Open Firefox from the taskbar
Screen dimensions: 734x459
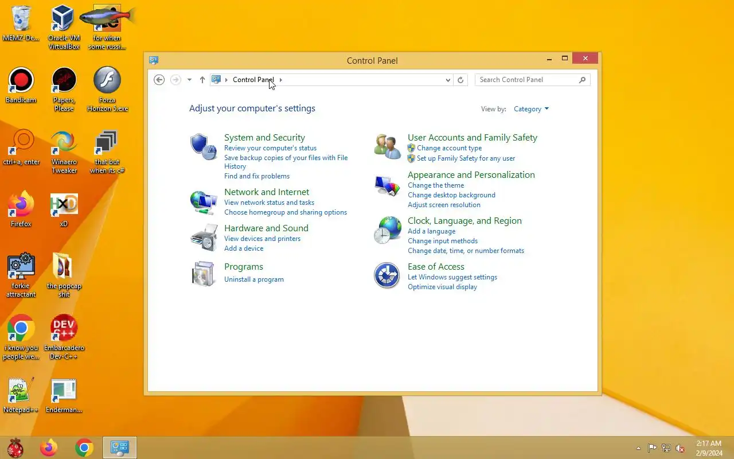(x=49, y=448)
